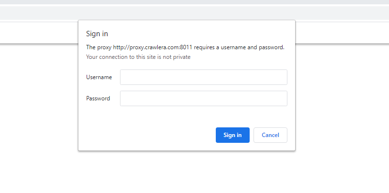Click the Password label text
The width and height of the screenshot is (389, 193).
(98, 98)
